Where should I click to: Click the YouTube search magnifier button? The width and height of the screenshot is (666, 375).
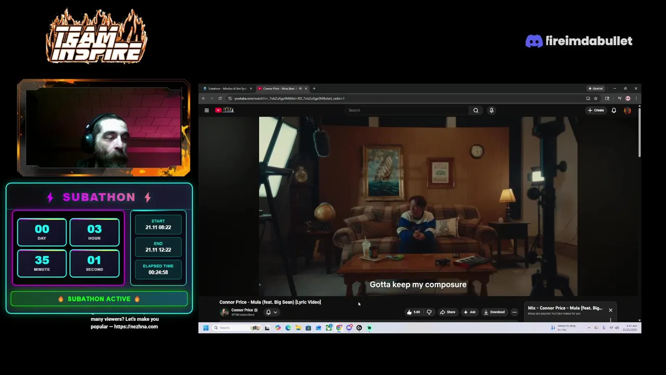click(x=476, y=110)
